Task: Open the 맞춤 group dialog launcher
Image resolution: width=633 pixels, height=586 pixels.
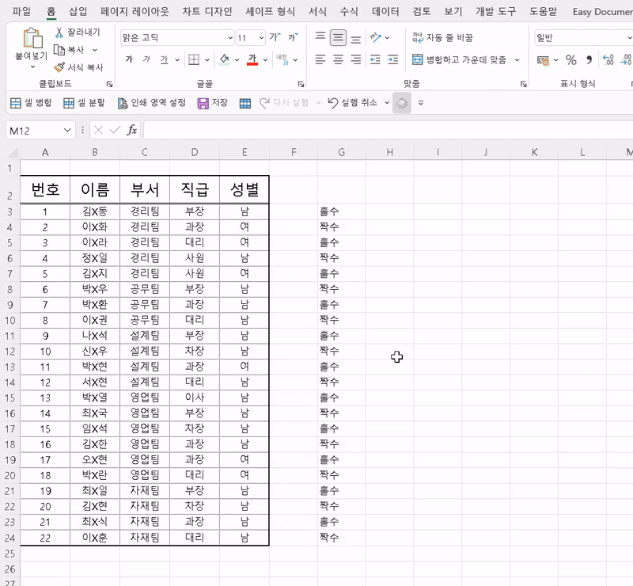Action: (524, 84)
